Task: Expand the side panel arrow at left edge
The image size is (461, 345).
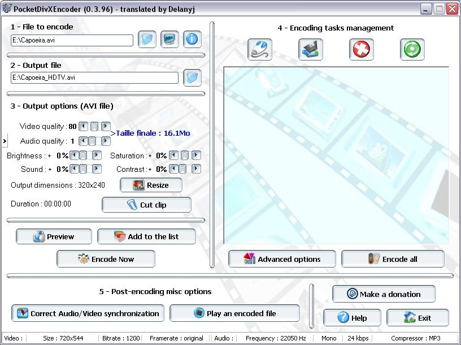Action: pyautogui.click(x=5, y=140)
